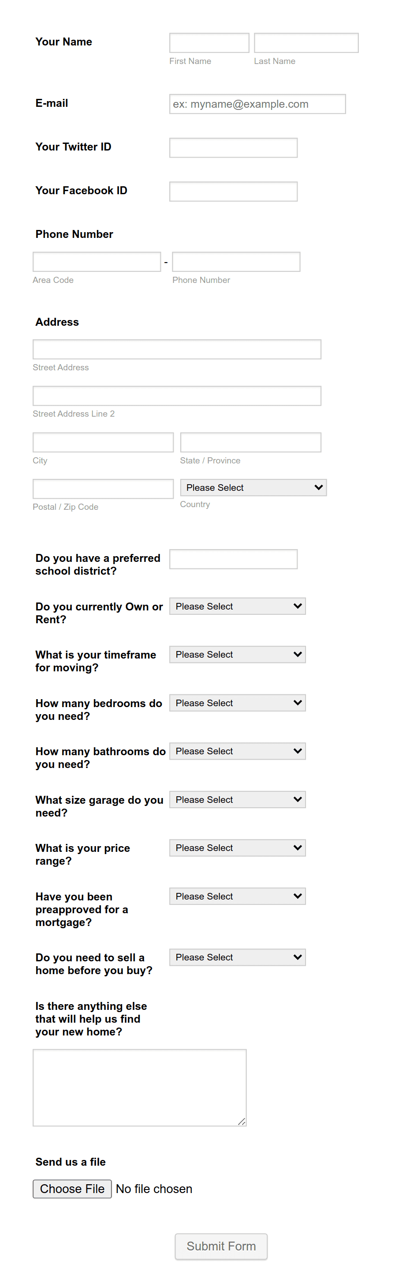Expand the garage size dropdown
410x1280 pixels.
point(237,799)
